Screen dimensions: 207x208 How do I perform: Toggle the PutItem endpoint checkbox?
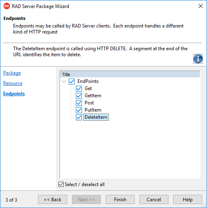tap(79, 110)
